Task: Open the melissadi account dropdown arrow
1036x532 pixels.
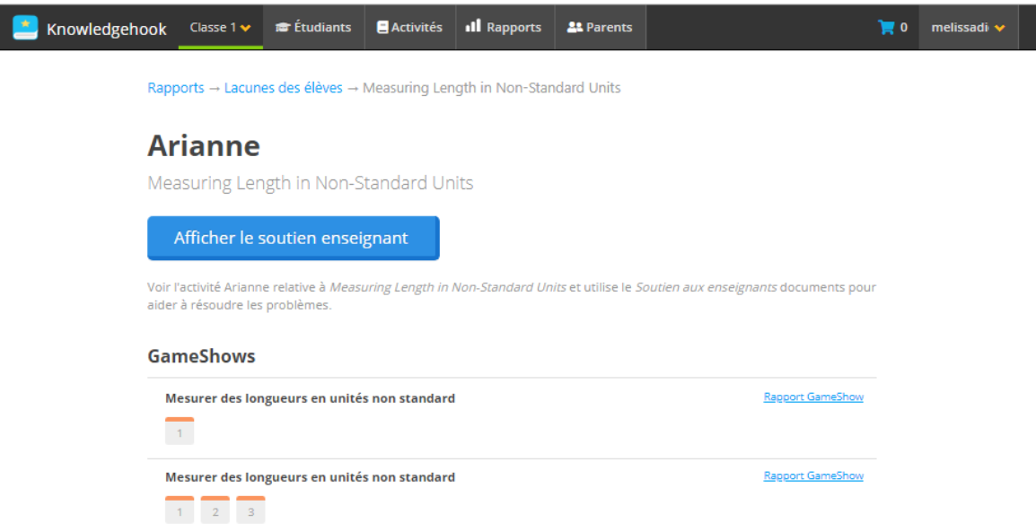Action: [x=1000, y=28]
